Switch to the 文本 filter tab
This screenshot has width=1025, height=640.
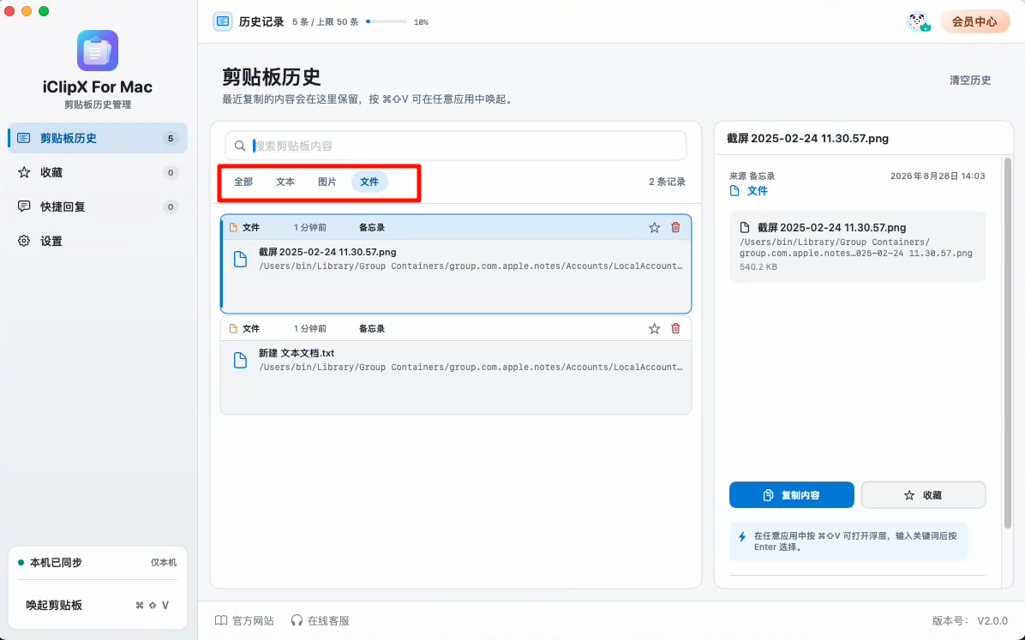pyautogui.click(x=285, y=182)
